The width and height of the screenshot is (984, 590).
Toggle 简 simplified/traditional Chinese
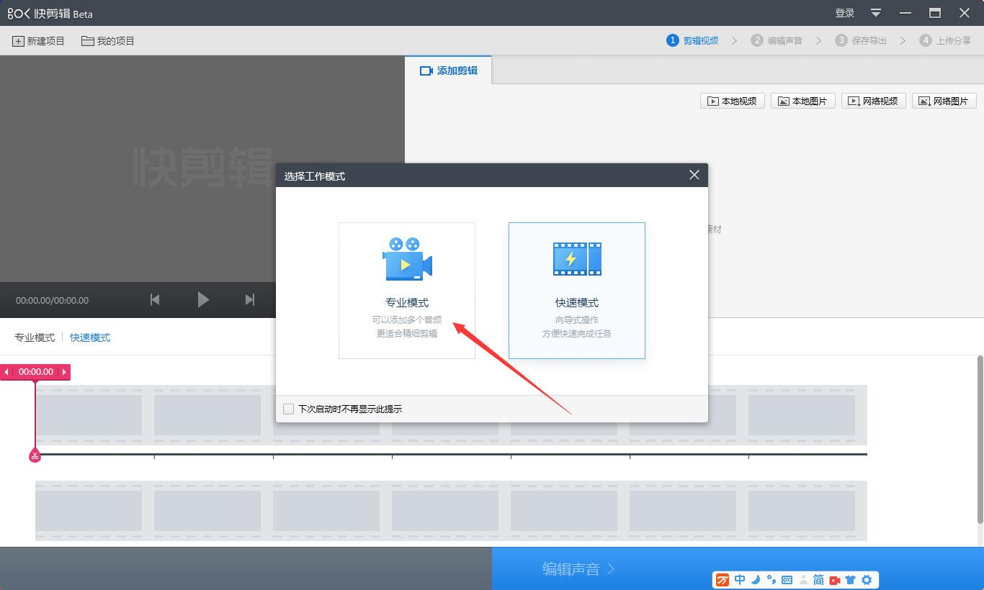[818, 580]
